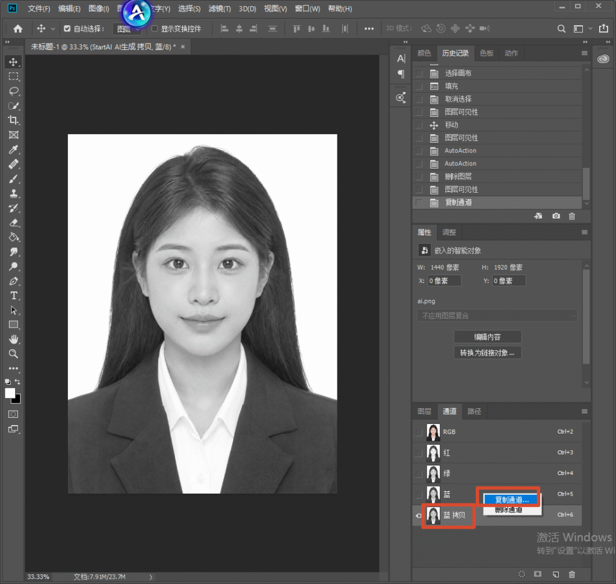Open the 滤镜(T) menu
The image size is (616, 584).
pyautogui.click(x=220, y=8)
